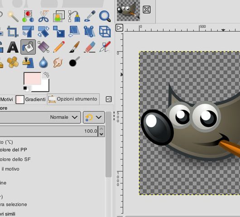Select the Shear tool

[x=74, y=32]
